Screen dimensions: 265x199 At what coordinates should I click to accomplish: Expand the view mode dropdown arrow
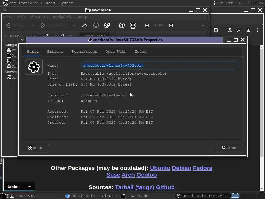[x=203, y=25]
